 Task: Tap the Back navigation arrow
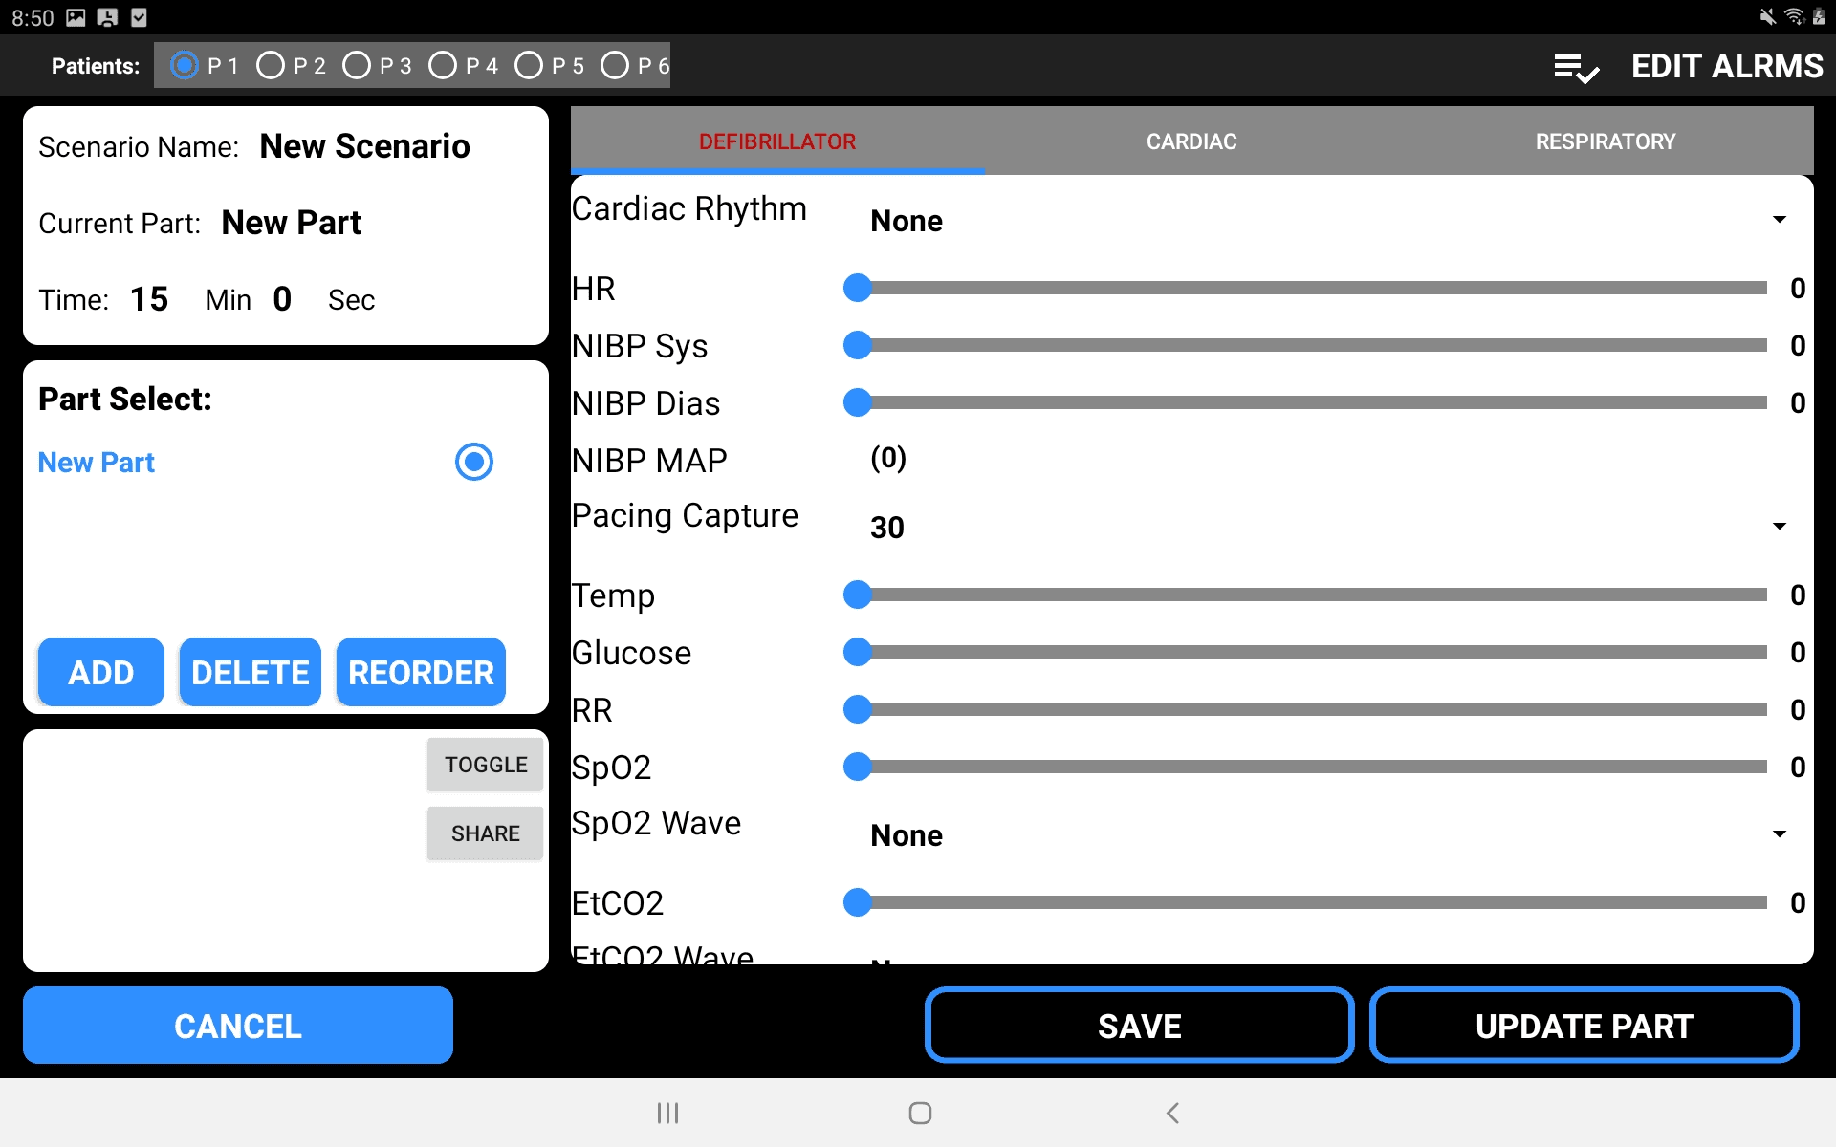(x=1170, y=1113)
